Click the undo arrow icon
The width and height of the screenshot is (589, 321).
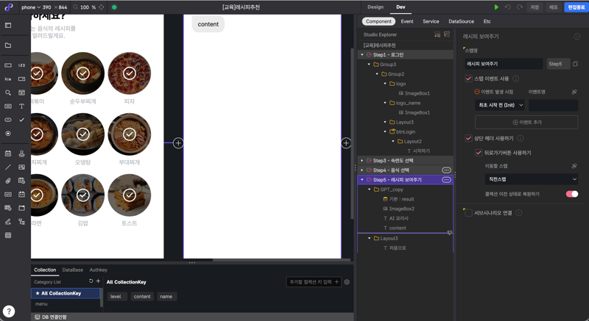tap(508, 7)
